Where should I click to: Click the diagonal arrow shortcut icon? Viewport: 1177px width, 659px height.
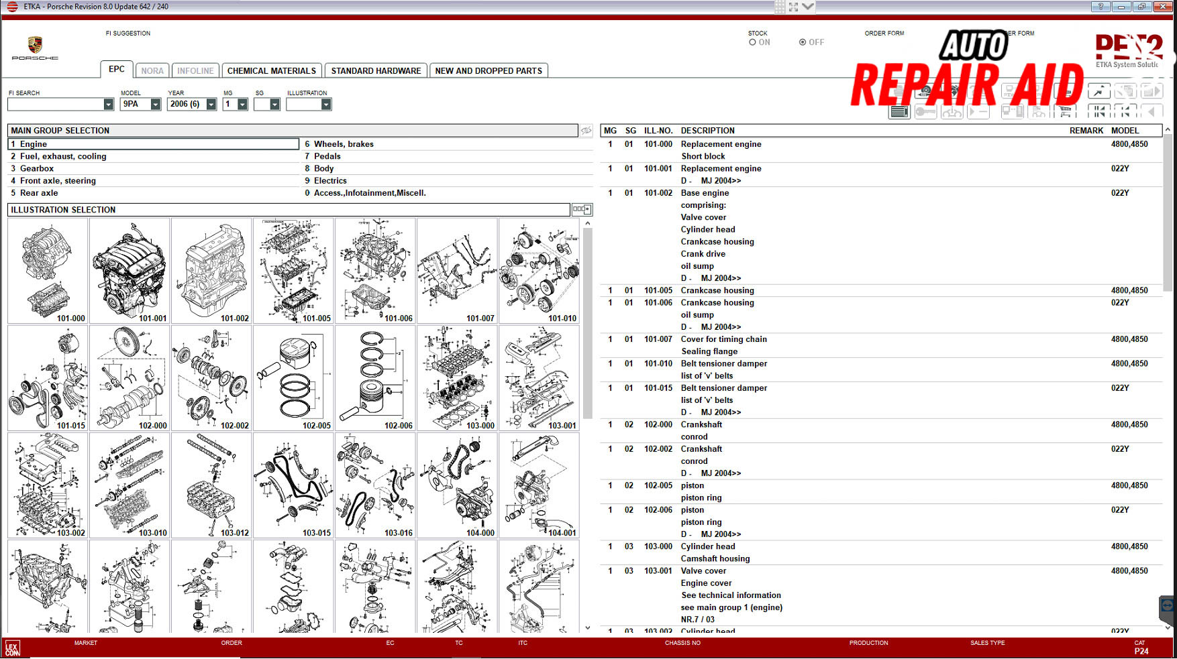tap(1099, 91)
